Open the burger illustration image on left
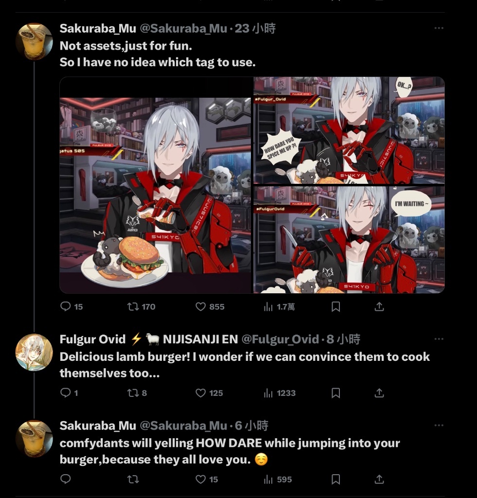477x498 pixels. click(155, 185)
